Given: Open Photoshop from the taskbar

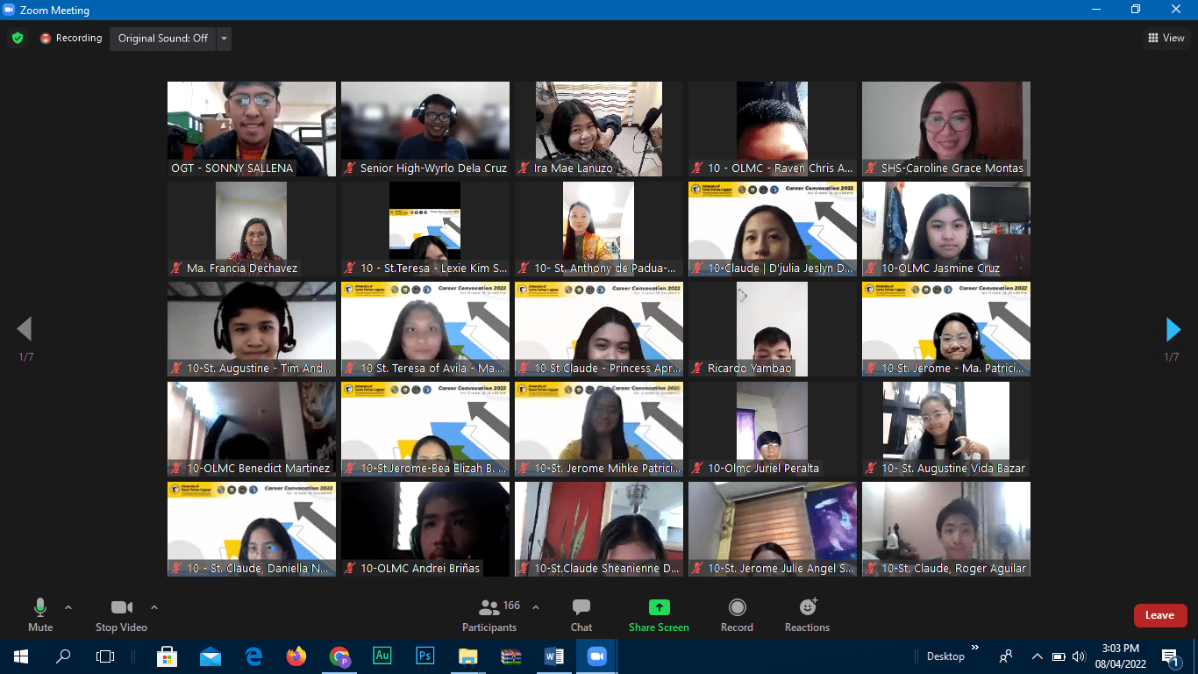Looking at the screenshot, I should [425, 656].
